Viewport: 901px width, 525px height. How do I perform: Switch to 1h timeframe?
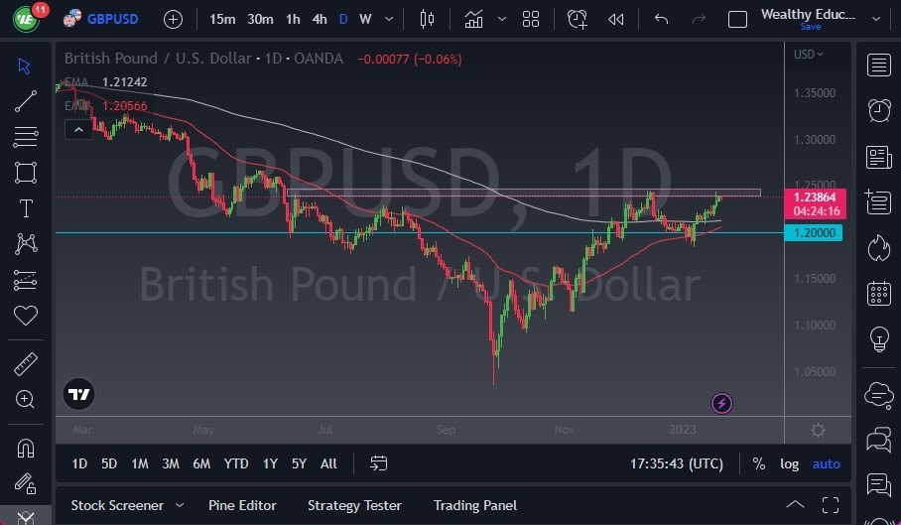click(x=293, y=19)
